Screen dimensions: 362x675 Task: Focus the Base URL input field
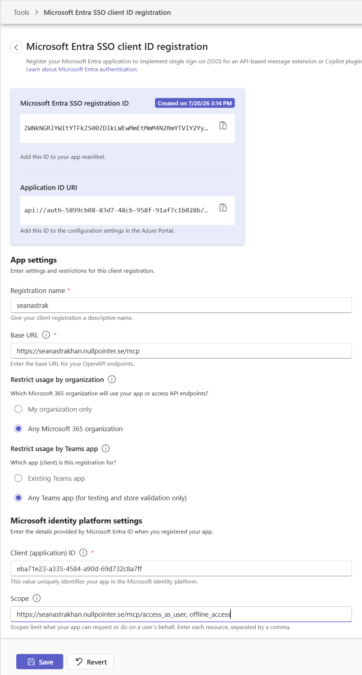181,351
